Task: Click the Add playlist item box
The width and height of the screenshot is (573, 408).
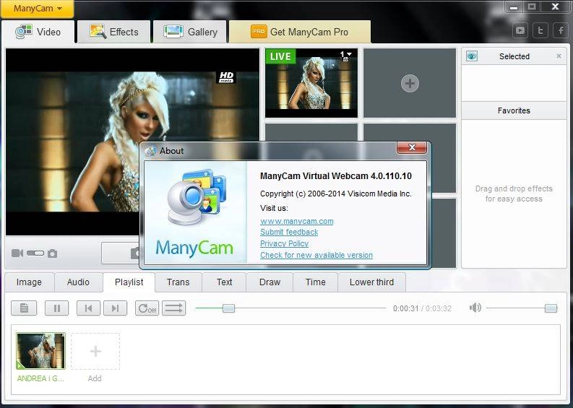Action: coord(95,351)
